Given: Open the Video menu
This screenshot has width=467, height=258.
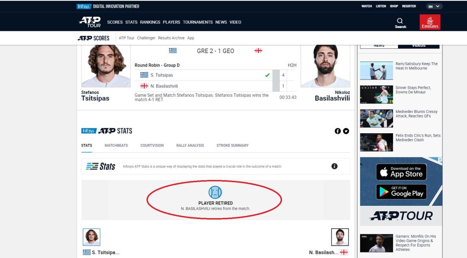Looking at the screenshot, I should tap(235, 22).
